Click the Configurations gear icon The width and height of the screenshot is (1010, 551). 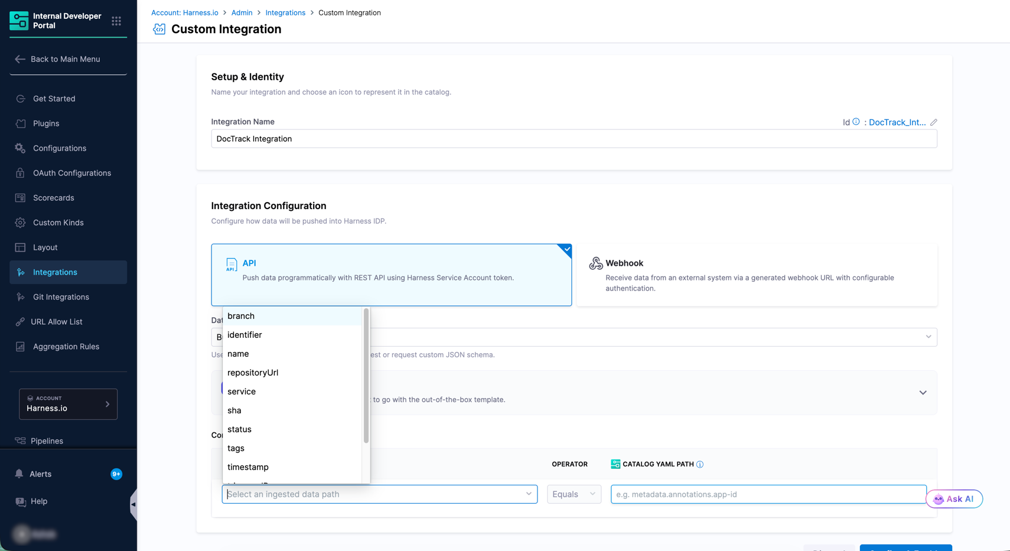[21, 148]
